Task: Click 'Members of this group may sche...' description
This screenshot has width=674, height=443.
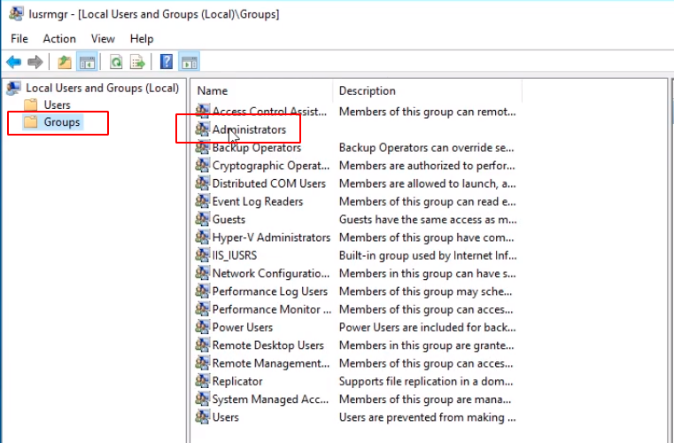Action: click(x=425, y=291)
